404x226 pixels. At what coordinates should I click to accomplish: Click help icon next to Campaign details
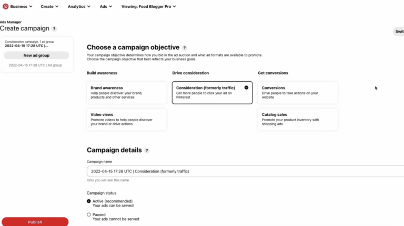tap(147, 150)
